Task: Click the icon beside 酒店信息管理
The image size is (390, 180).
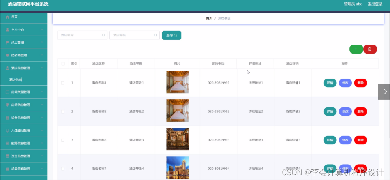Action: click(7, 68)
